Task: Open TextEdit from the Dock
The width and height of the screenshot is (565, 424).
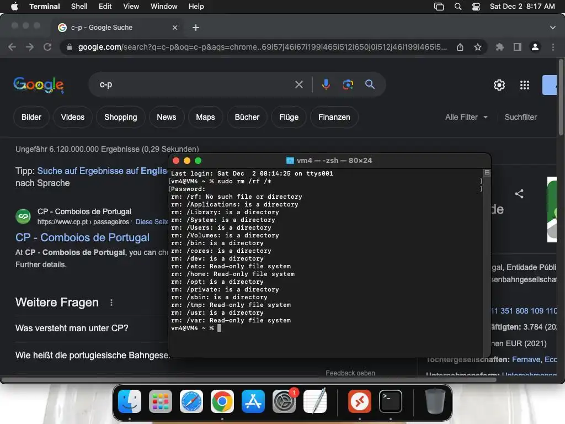Action: [x=315, y=401]
